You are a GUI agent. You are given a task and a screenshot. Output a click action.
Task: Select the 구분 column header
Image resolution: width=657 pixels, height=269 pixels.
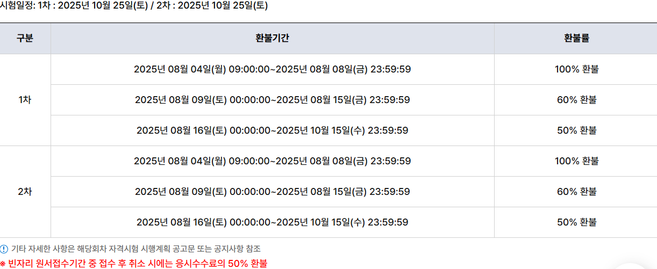[x=25, y=39]
